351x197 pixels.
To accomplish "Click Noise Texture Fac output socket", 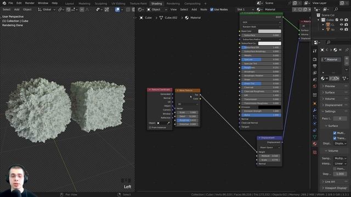I will pyautogui.click(x=200, y=95).
